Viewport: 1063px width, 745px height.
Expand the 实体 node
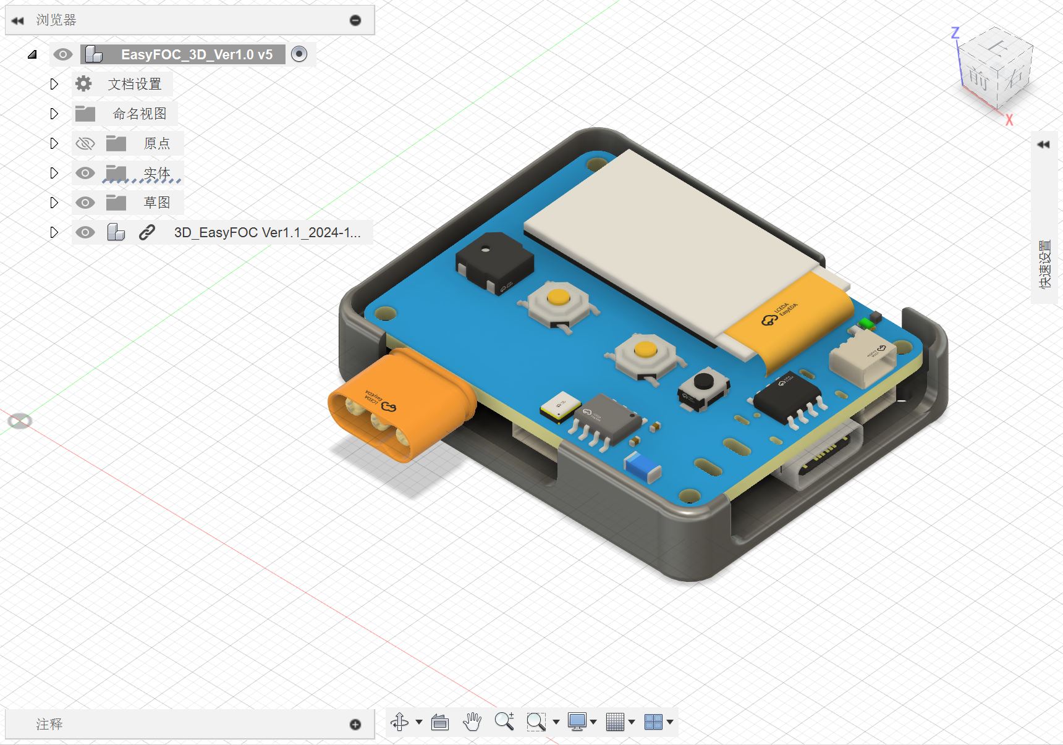[x=54, y=173]
